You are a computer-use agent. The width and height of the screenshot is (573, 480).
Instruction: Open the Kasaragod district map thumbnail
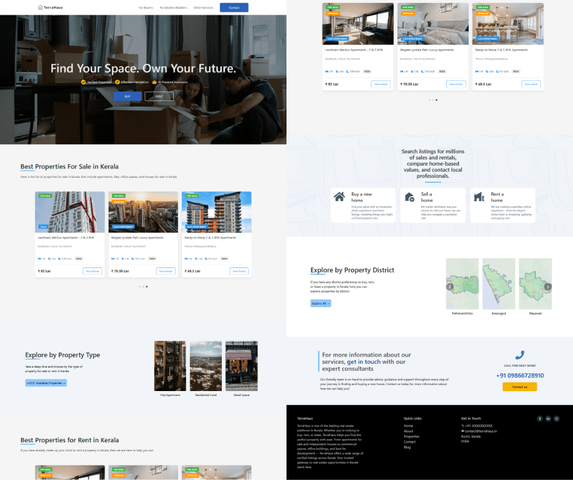click(499, 284)
